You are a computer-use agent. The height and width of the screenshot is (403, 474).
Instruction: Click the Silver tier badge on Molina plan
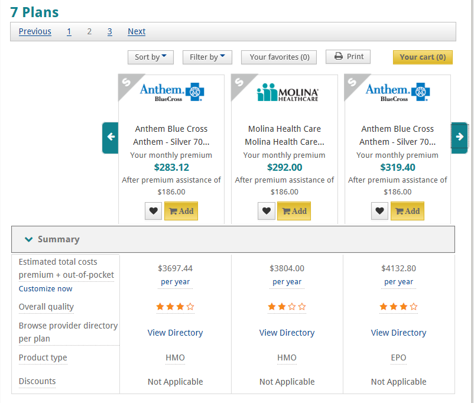239,82
